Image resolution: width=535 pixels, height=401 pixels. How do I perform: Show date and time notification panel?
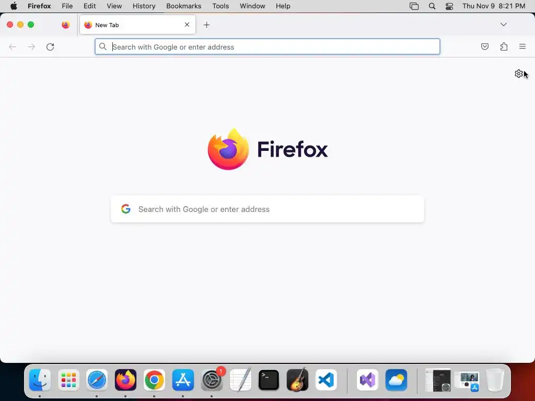[494, 6]
